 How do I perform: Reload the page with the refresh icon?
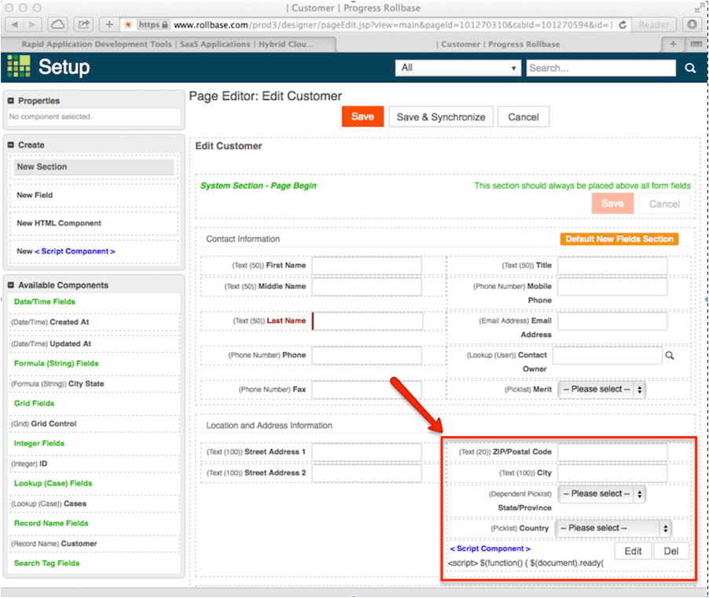tap(623, 24)
